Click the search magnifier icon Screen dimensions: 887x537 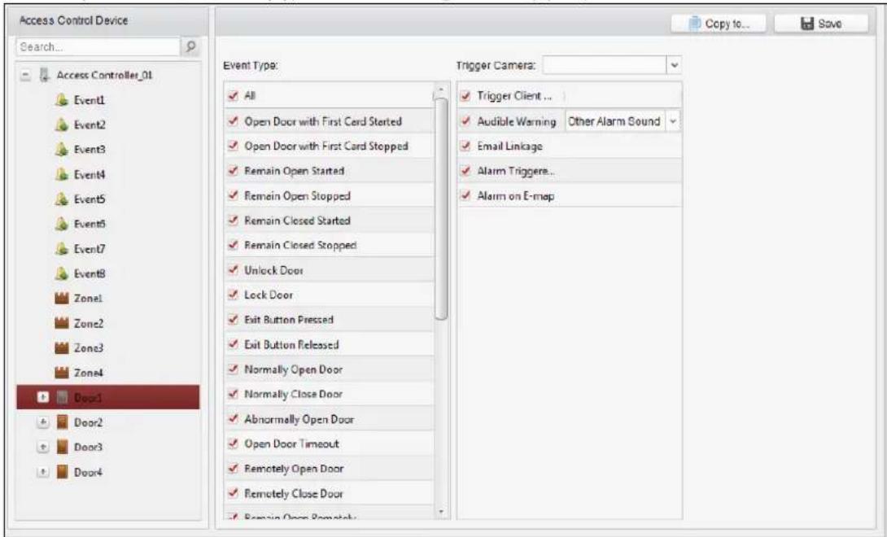click(x=191, y=47)
